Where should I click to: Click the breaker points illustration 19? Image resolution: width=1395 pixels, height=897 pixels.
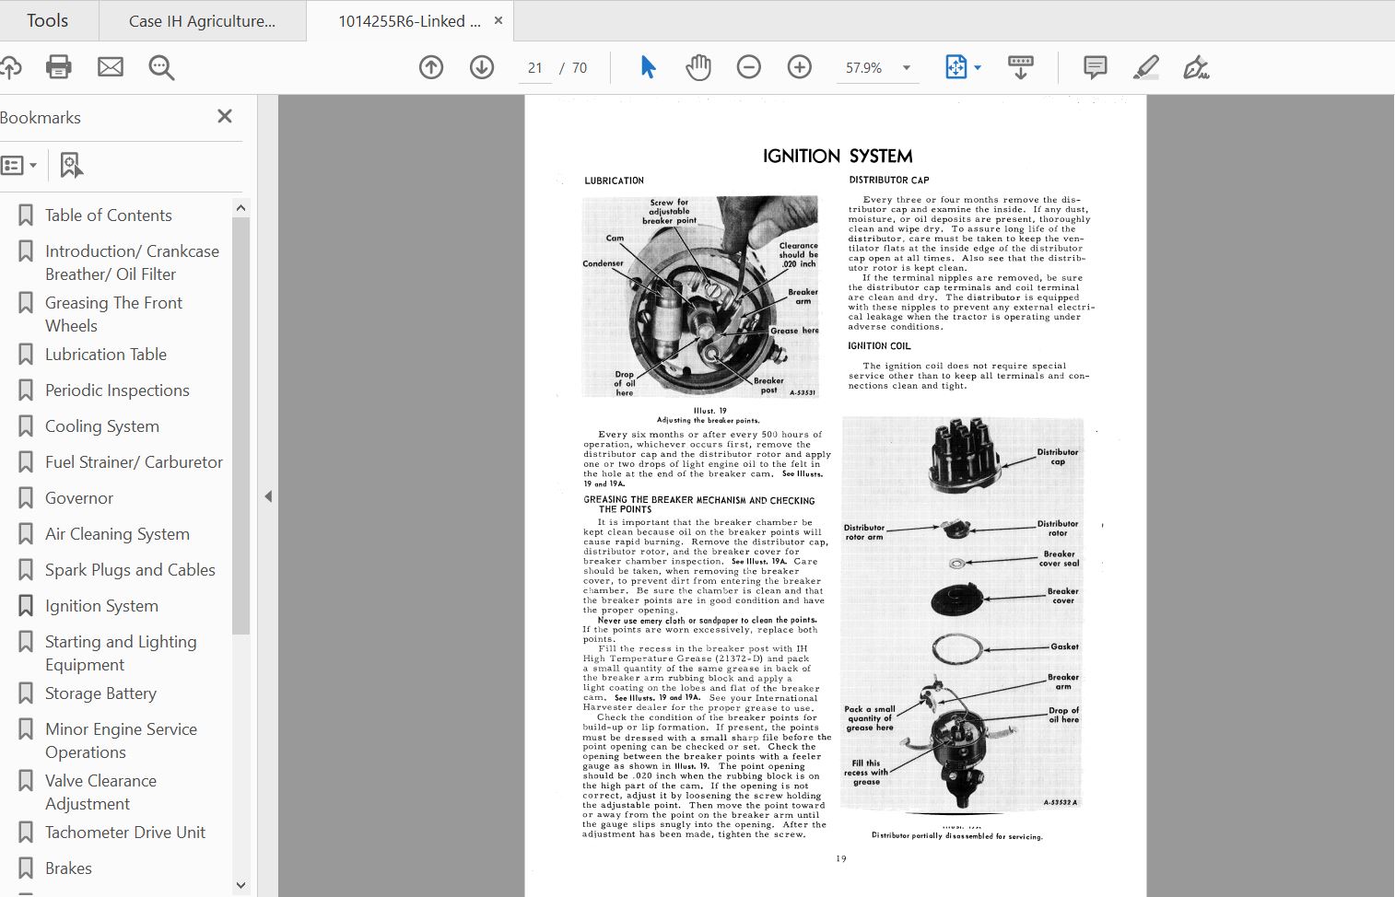point(700,297)
